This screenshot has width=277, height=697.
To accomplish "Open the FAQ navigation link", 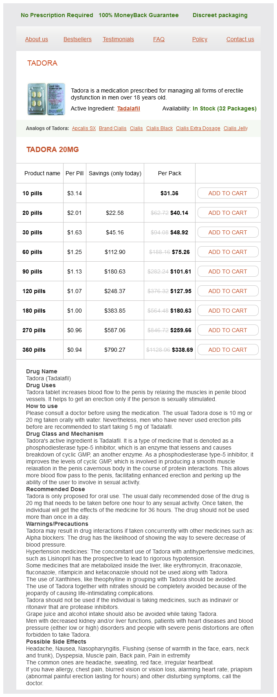I will [159, 39].
